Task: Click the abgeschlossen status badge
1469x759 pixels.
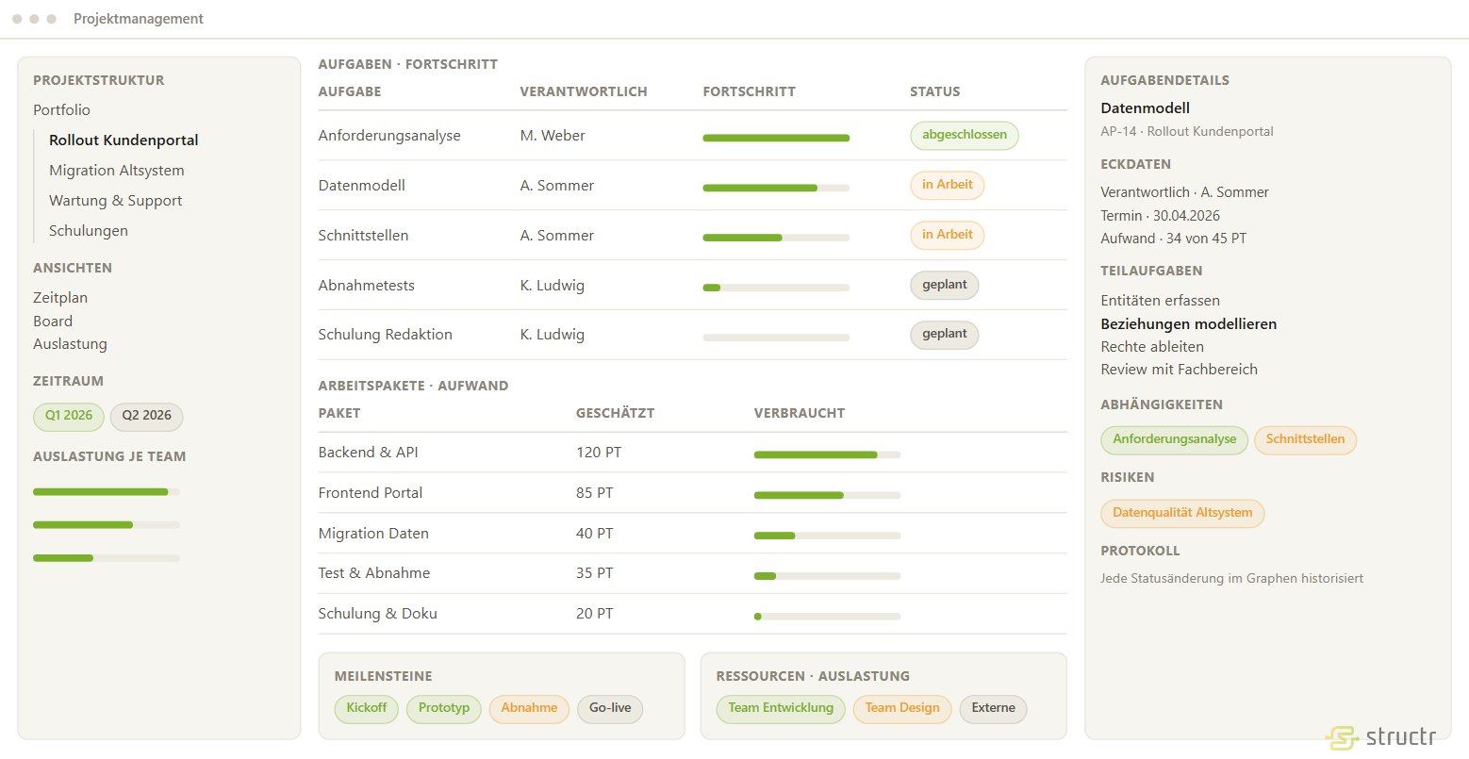Action: (x=965, y=135)
